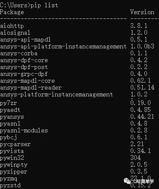Select the pyzipper package name

14,172
